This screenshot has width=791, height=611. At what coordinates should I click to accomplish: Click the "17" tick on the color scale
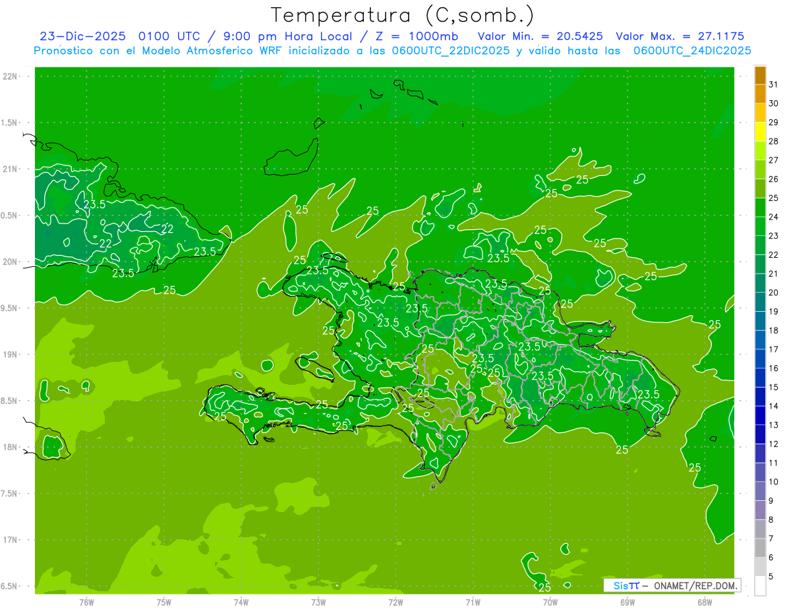pos(774,349)
